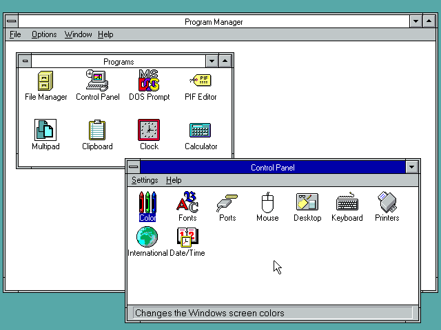Select the Keyboard icon
Viewport: 441px width, 330px height.
coord(347,201)
